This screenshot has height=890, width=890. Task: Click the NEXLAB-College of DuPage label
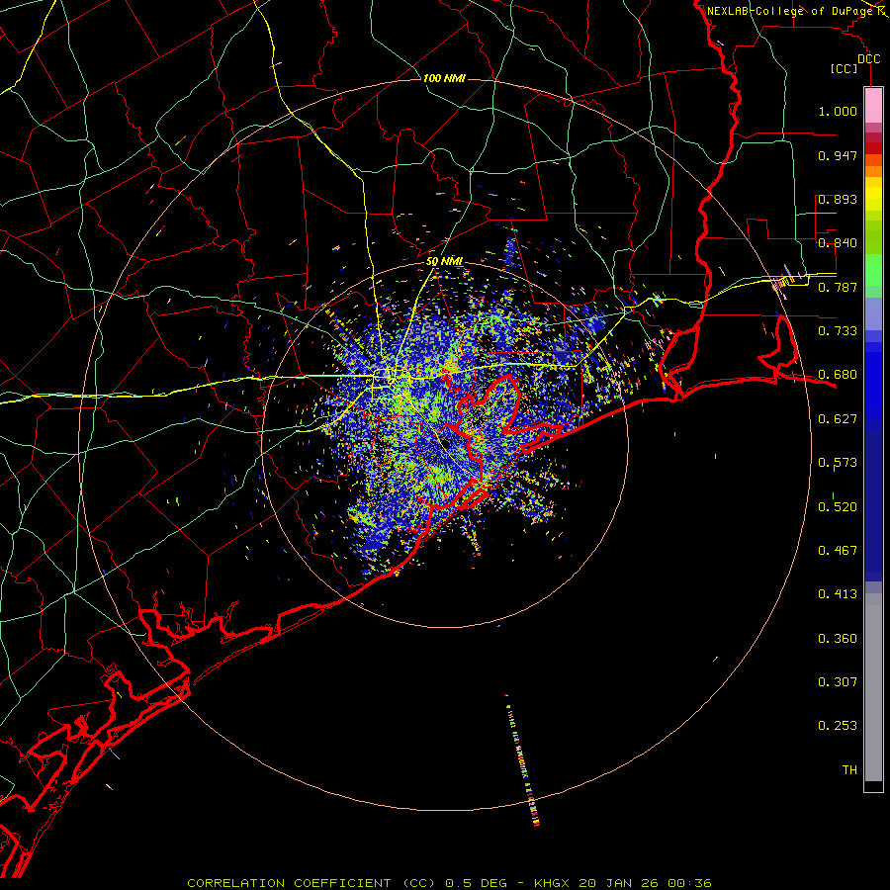tap(789, 11)
